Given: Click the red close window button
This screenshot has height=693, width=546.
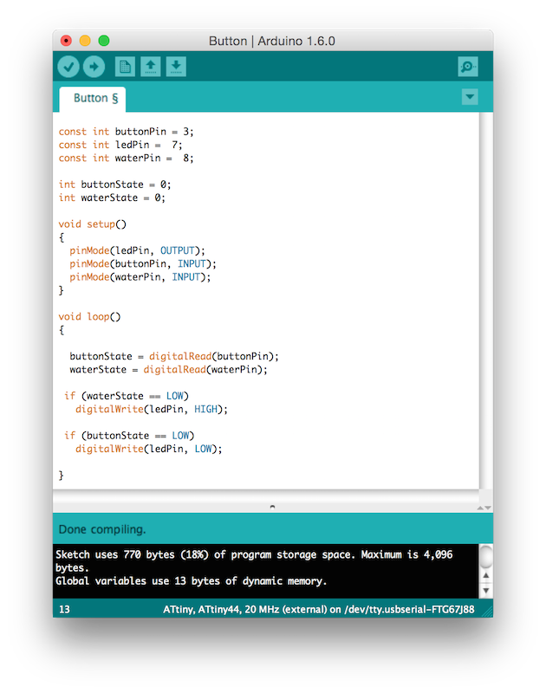Looking at the screenshot, I should pos(66,41).
